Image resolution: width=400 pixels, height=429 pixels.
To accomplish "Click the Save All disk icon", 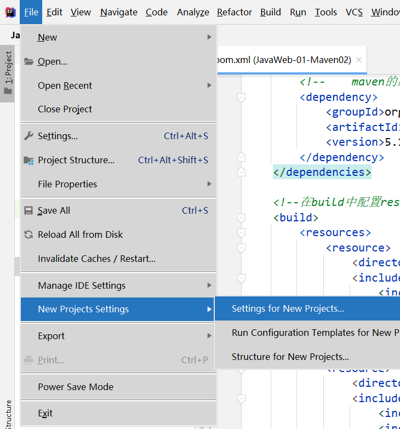I will click(x=28, y=210).
